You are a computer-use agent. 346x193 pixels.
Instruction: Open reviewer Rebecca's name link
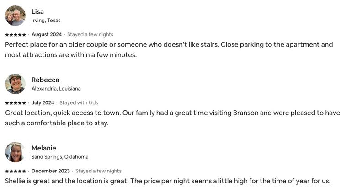[x=45, y=80]
